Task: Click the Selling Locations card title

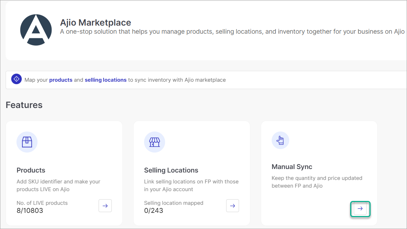Action: (x=171, y=170)
